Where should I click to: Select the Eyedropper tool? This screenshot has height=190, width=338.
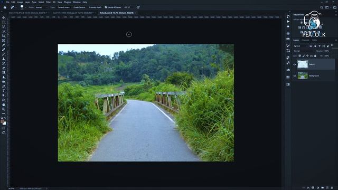4,45
